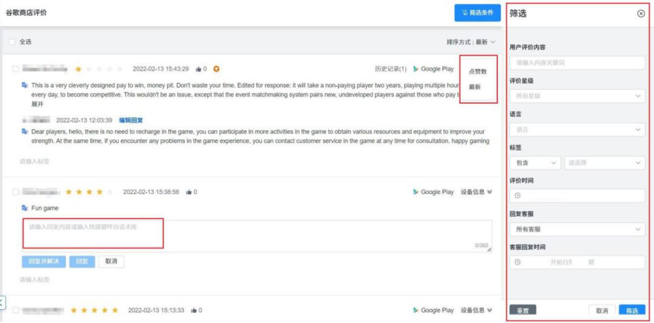The width and height of the screenshot is (654, 323).
Task: Click the orange badge icon on the one-star review
Action: coord(216,69)
